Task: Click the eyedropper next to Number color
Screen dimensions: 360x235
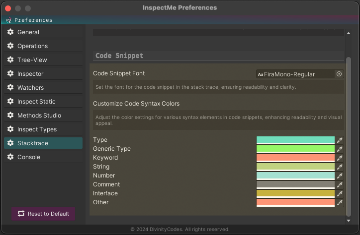Action: pyautogui.click(x=340, y=176)
